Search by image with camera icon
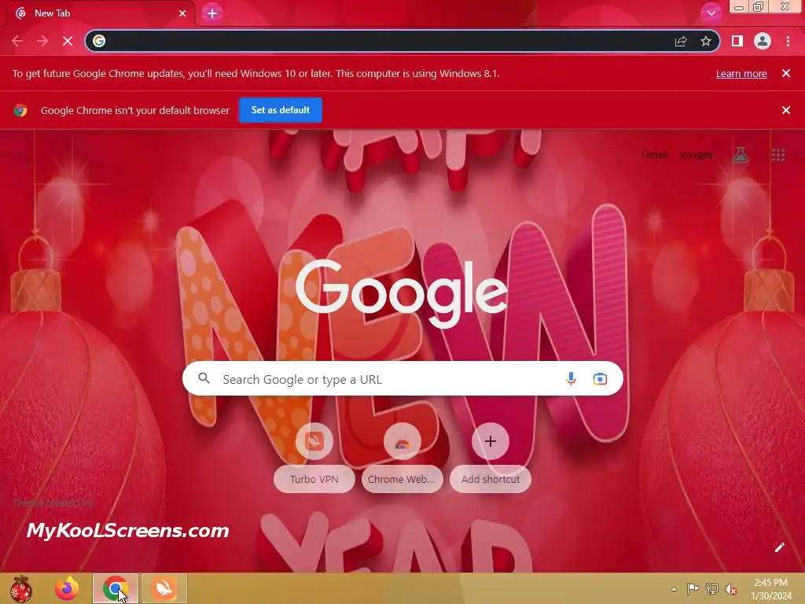The image size is (805, 604). pos(600,378)
